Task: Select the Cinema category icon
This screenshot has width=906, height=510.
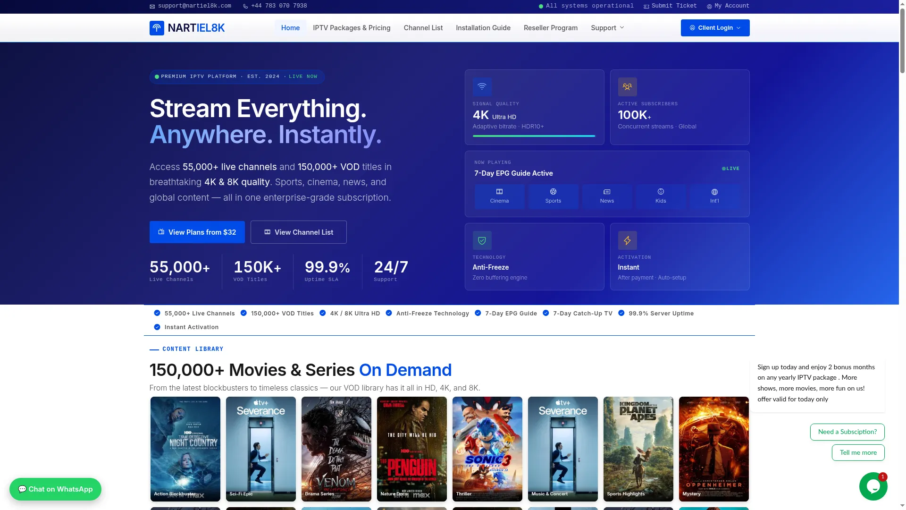Action: 499,192
